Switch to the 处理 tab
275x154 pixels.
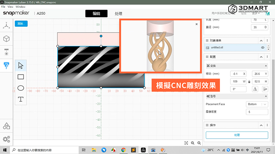pyautogui.click(x=118, y=14)
